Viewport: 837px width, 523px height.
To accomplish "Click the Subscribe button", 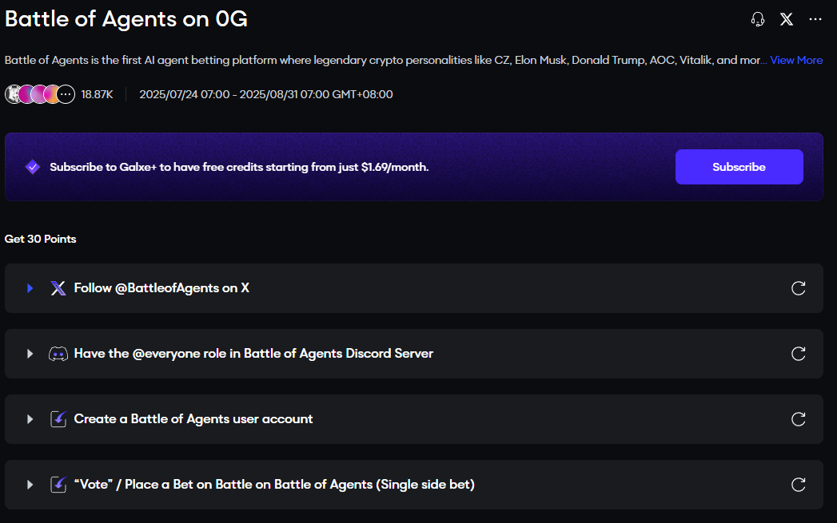I will pyautogui.click(x=739, y=167).
